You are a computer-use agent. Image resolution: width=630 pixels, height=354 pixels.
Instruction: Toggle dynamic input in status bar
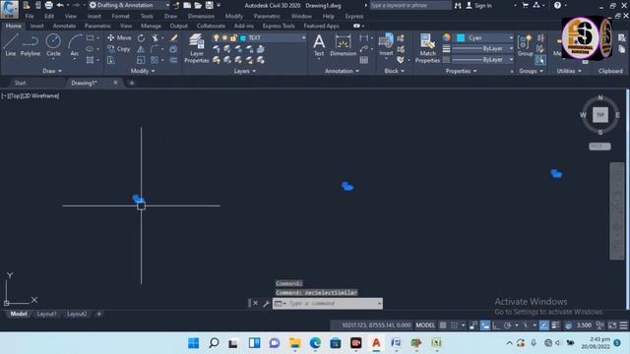(x=485, y=325)
